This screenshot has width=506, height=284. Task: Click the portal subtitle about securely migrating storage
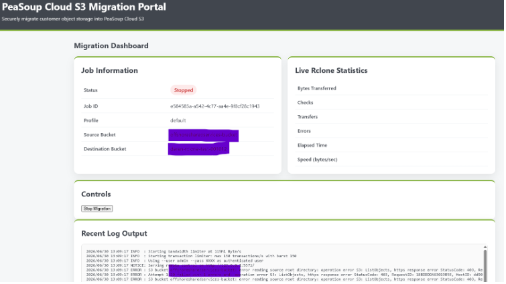73,19
